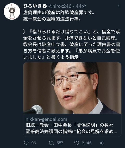View the 557 retweets count
The height and width of the screenshot is (148, 125).
(x=60, y=143)
